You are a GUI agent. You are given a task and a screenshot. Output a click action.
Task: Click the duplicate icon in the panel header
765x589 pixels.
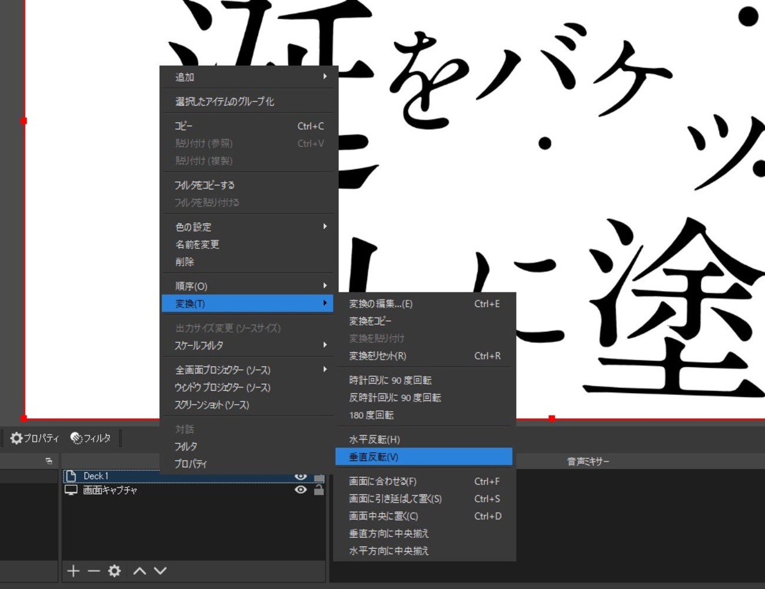[x=48, y=461]
